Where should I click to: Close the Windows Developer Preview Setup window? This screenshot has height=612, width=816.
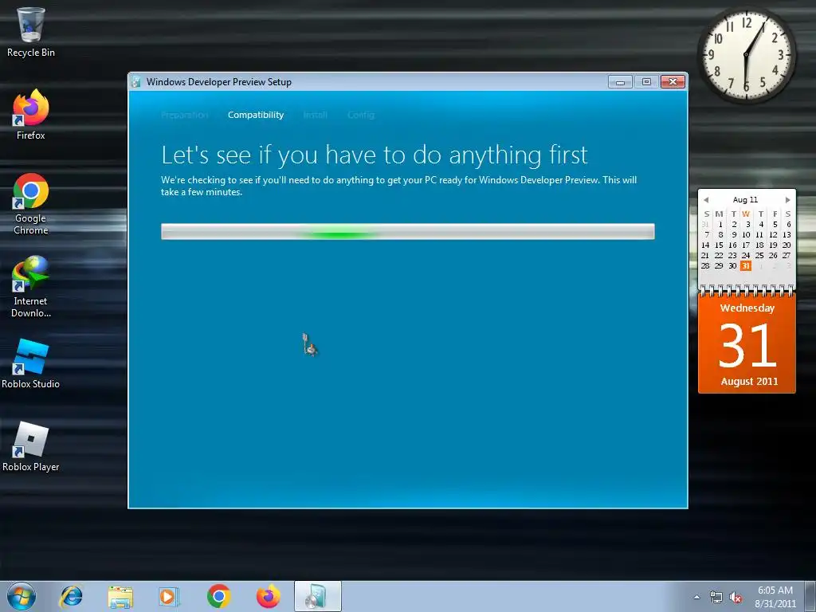point(673,82)
